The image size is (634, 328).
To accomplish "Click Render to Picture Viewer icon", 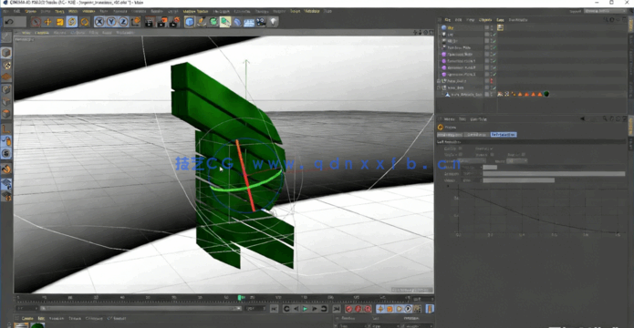I will coord(161,21).
